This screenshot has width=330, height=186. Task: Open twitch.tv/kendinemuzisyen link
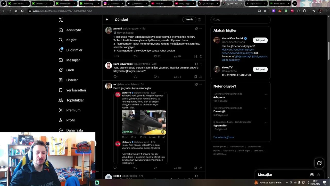(237, 53)
